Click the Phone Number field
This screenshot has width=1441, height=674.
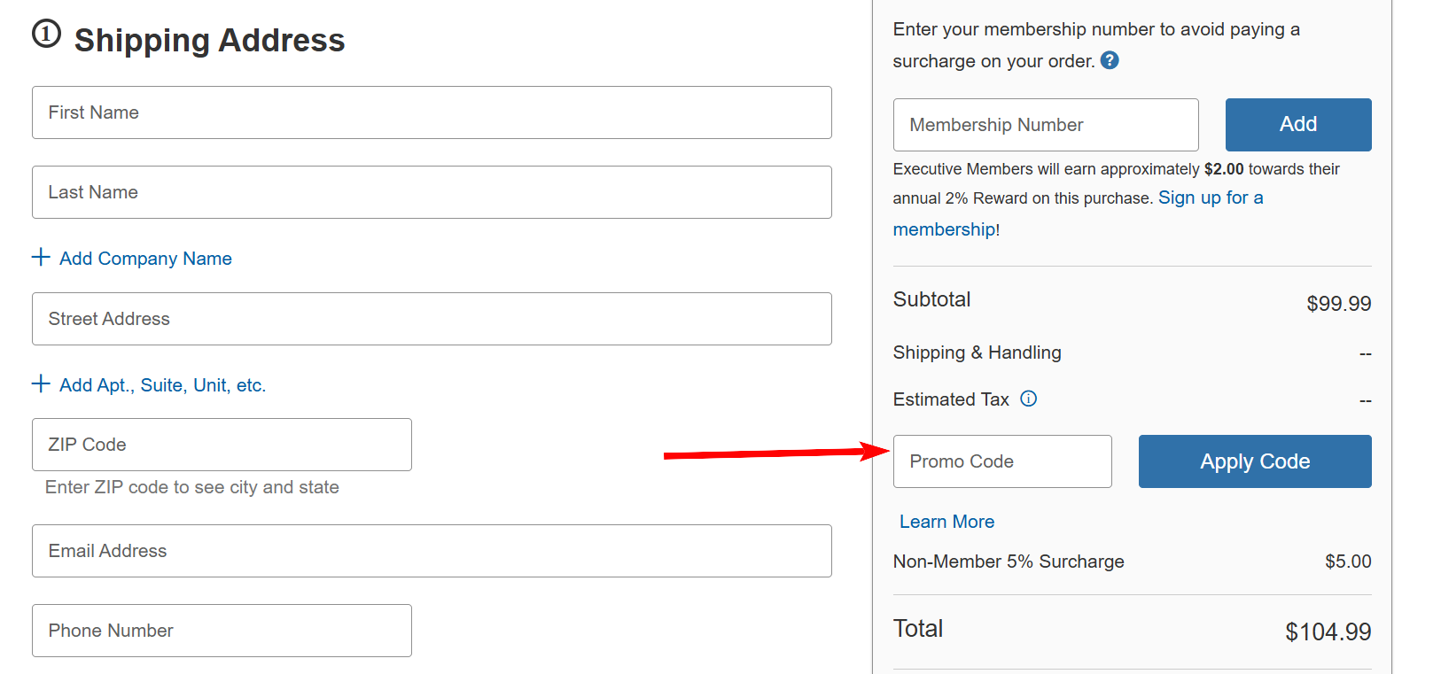221,630
